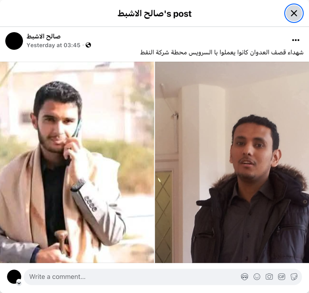The height and width of the screenshot is (293, 309).
Task: Expand the chevron on commenter avatar
Action: (x=19, y=283)
